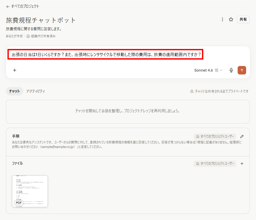Click the 組織内で共有済み label
The image size is (256, 220).
[x=43, y=36]
